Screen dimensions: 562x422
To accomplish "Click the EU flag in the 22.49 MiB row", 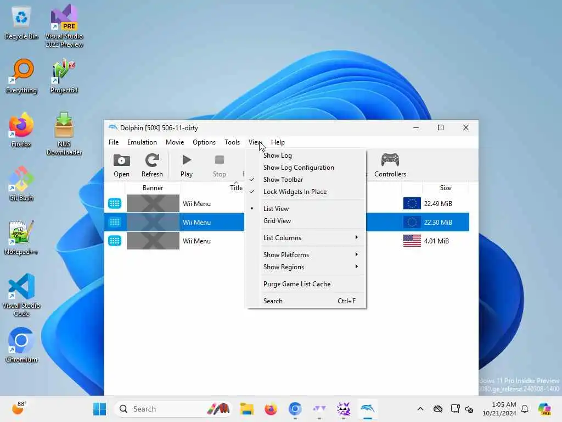I will (x=412, y=203).
